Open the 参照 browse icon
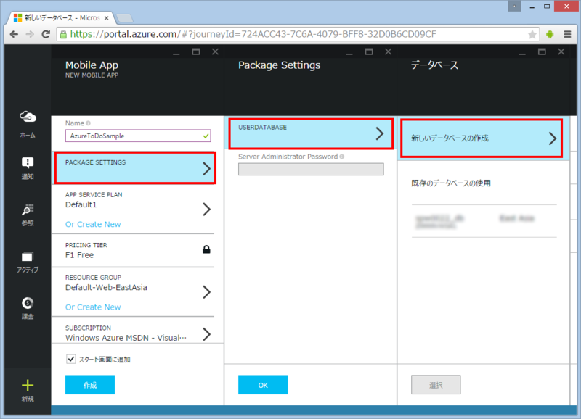 28,209
